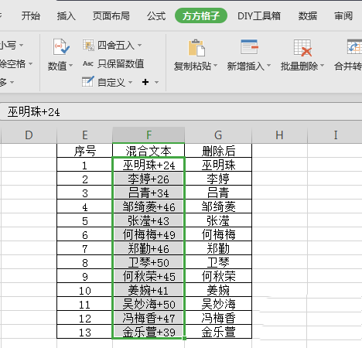The image size is (362, 348).
Task: Open the 复制粘贴 dropdown menu
Action: tap(215, 66)
